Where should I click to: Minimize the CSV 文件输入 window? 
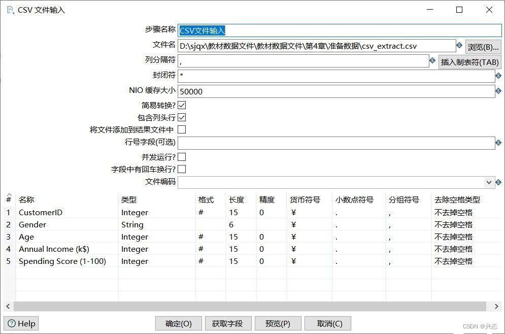pyautogui.click(x=430, y=10)
